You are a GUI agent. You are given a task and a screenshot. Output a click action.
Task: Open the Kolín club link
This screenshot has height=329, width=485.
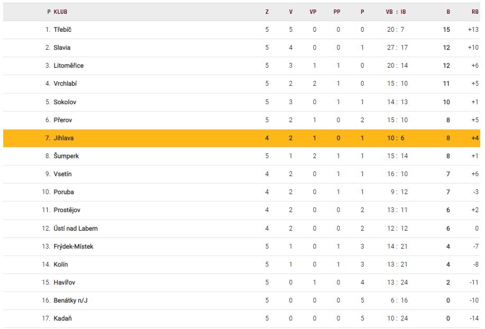pos(61,264)
